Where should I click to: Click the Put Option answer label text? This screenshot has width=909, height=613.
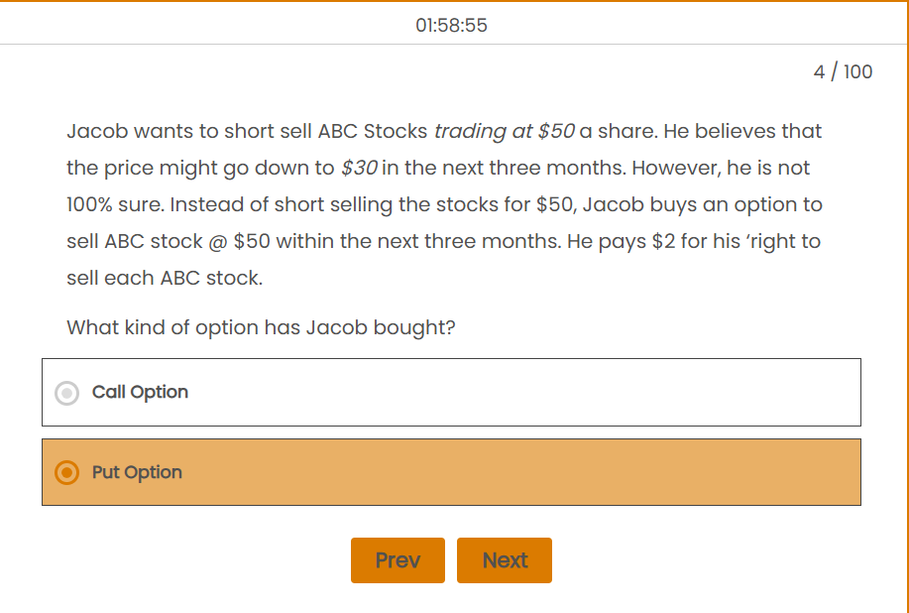137,472
